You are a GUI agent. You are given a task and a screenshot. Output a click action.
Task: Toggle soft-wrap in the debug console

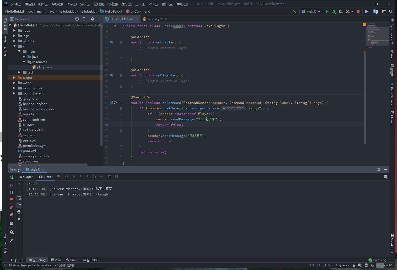tap(19, 198)
